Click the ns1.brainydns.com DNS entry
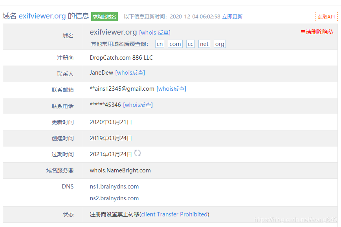 114,187
